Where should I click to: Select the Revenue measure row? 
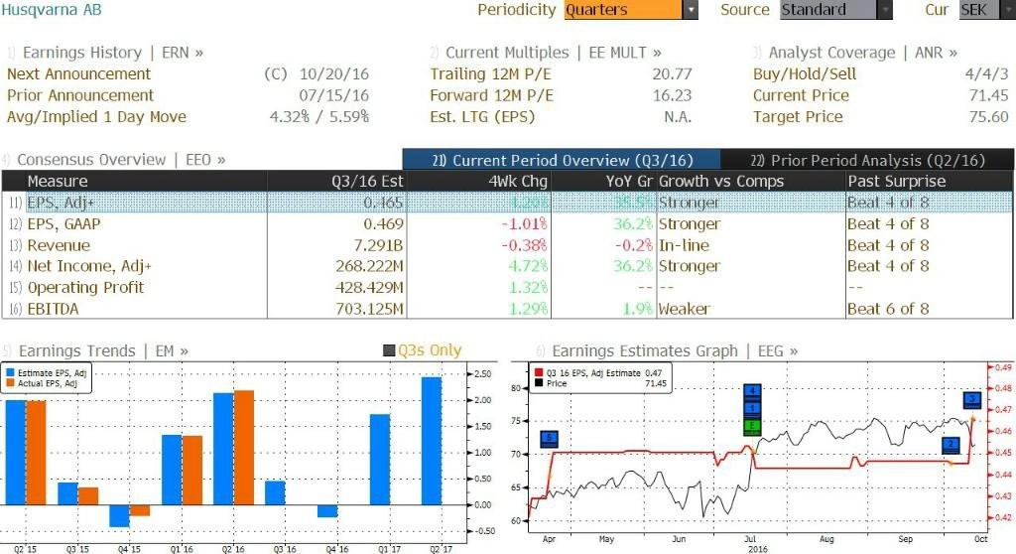point(508,245)
